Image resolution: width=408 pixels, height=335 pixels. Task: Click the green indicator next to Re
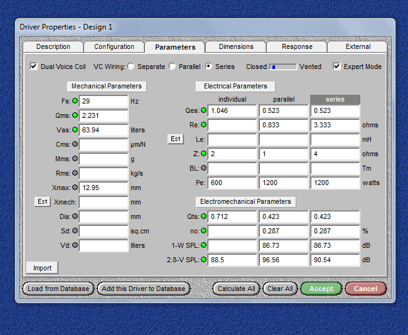[204, 125]
